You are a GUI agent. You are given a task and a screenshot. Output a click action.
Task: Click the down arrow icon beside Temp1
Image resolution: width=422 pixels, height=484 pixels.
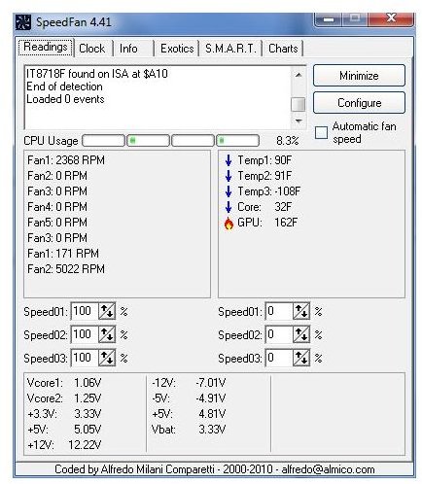[229, 160]
